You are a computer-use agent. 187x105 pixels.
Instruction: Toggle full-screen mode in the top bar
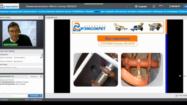tap(154, 6)
